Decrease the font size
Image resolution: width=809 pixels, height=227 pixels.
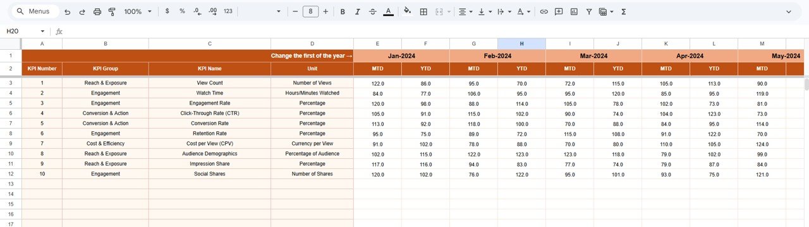click(295, 11)
